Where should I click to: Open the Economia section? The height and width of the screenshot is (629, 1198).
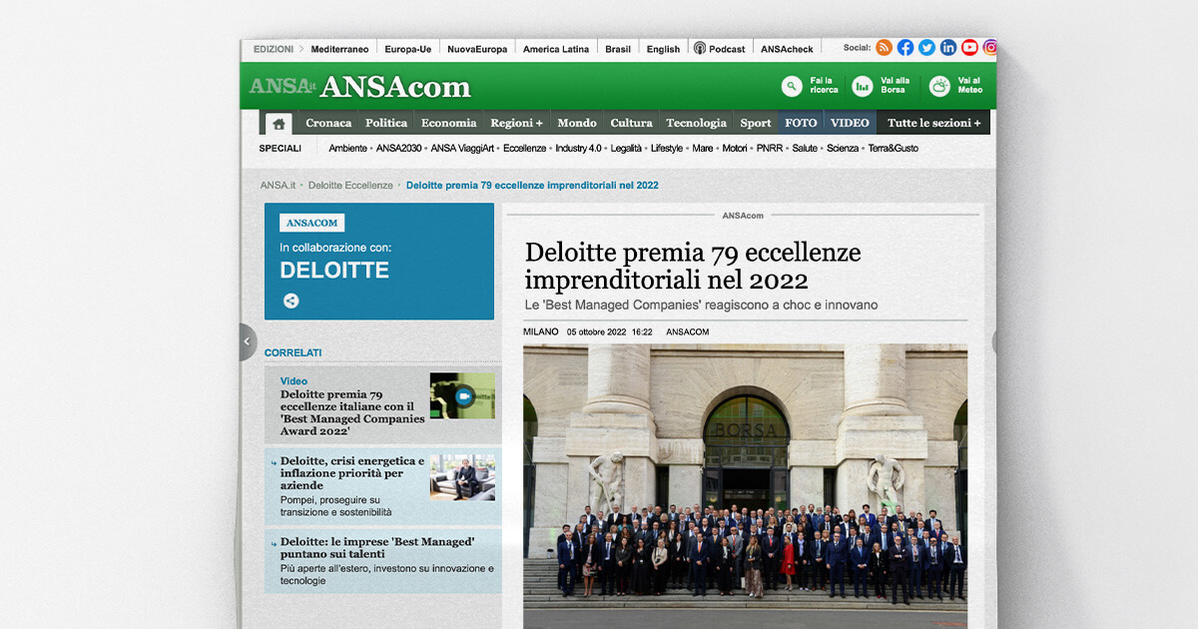[x=448, y=123]
